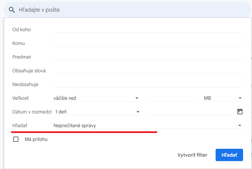Expand the 1 deň date range dropdown

(98, 112)
